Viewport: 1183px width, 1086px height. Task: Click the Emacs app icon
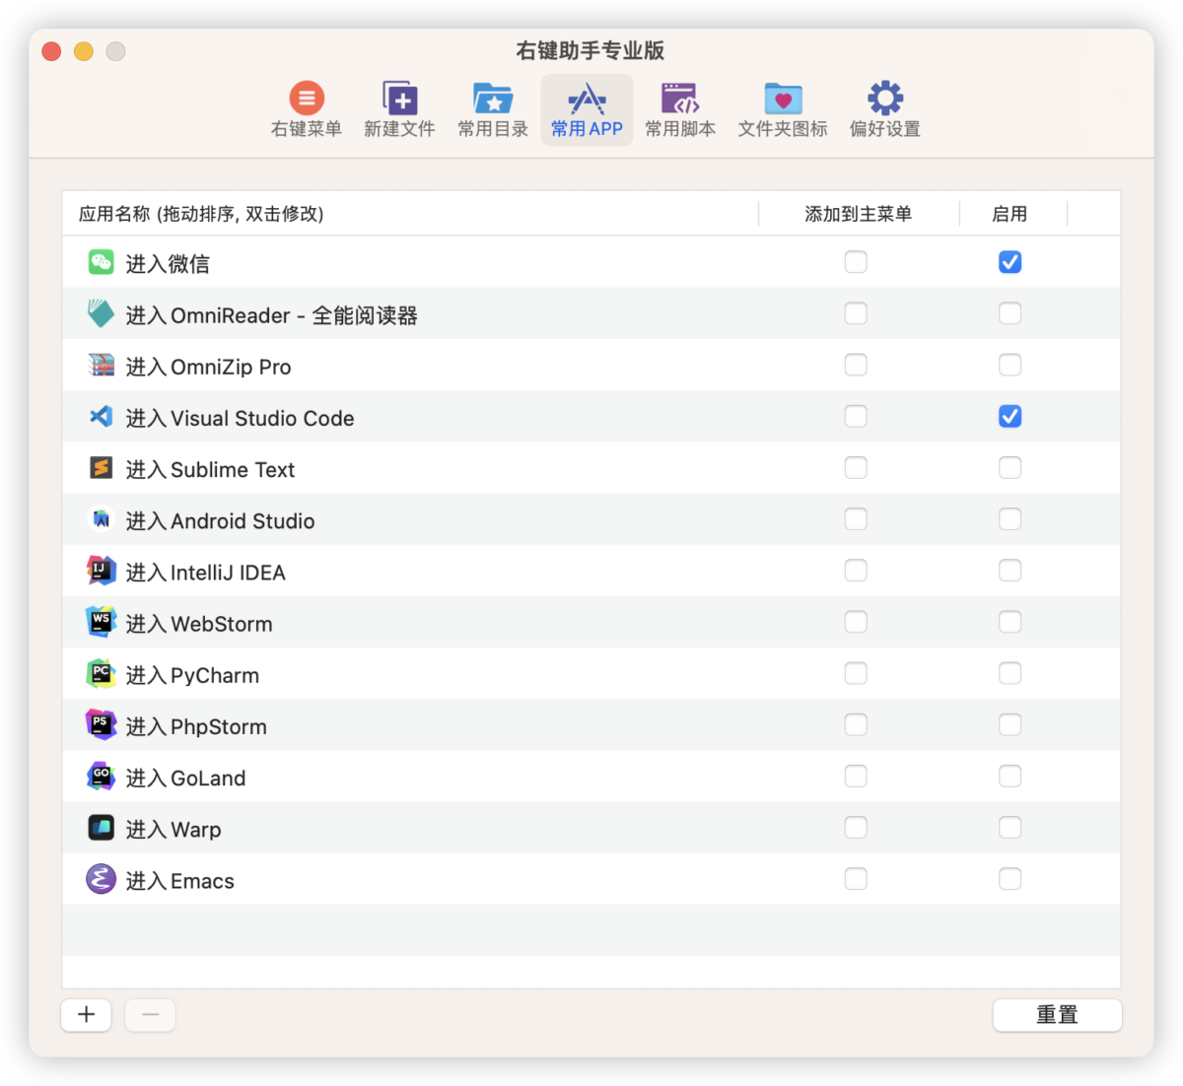102,879
